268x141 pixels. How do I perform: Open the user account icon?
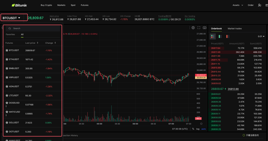click(259, 5)
